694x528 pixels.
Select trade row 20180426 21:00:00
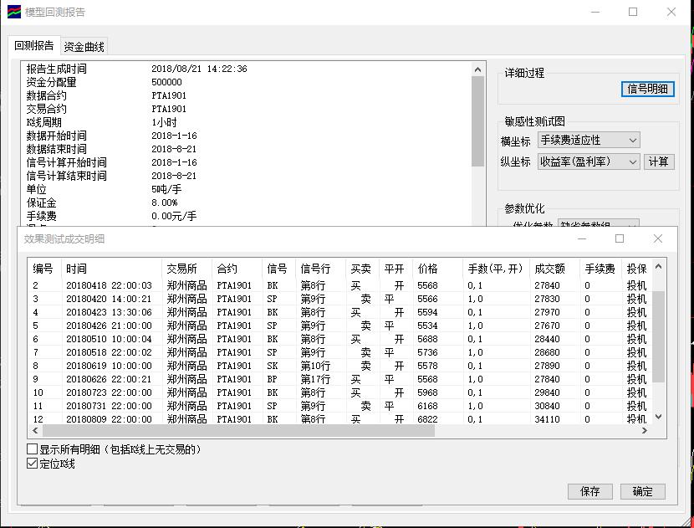click(x=340, y=326)
